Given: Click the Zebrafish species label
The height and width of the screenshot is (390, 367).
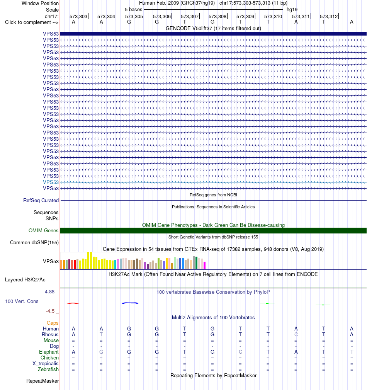Looking at the screenshot, I should coord(48,370).
